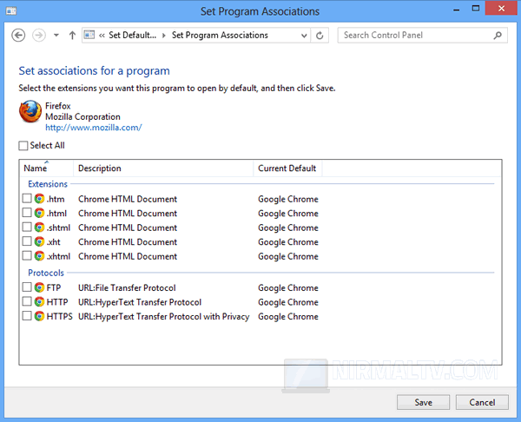Enable the HTTPS protocol checkbox
This screenshot has height=422, width=521.
(x=27, y=316)
